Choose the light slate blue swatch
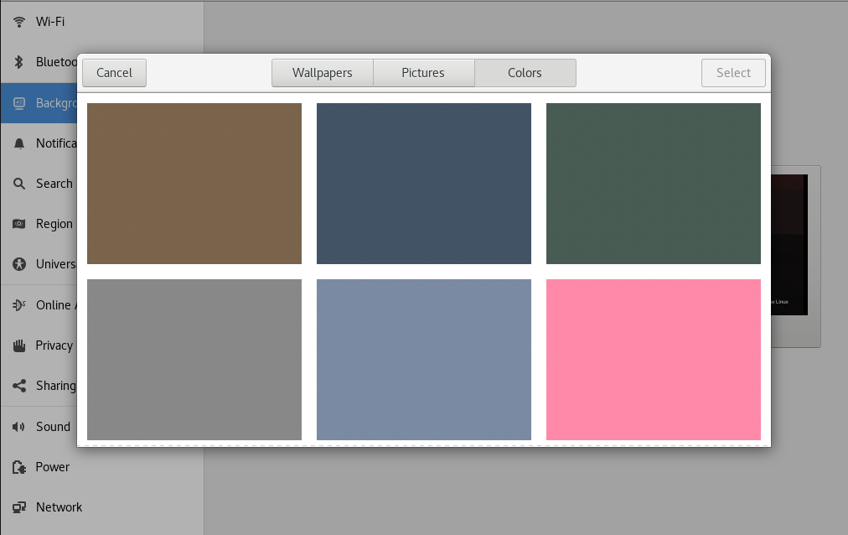This screenshot has height=535, width=848. pos(423,360)
